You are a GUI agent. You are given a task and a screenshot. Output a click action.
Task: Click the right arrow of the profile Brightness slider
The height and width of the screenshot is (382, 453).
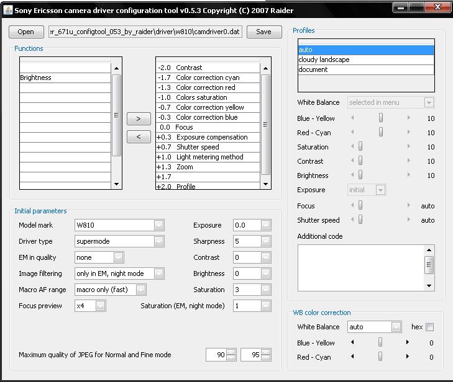[408, 175]
